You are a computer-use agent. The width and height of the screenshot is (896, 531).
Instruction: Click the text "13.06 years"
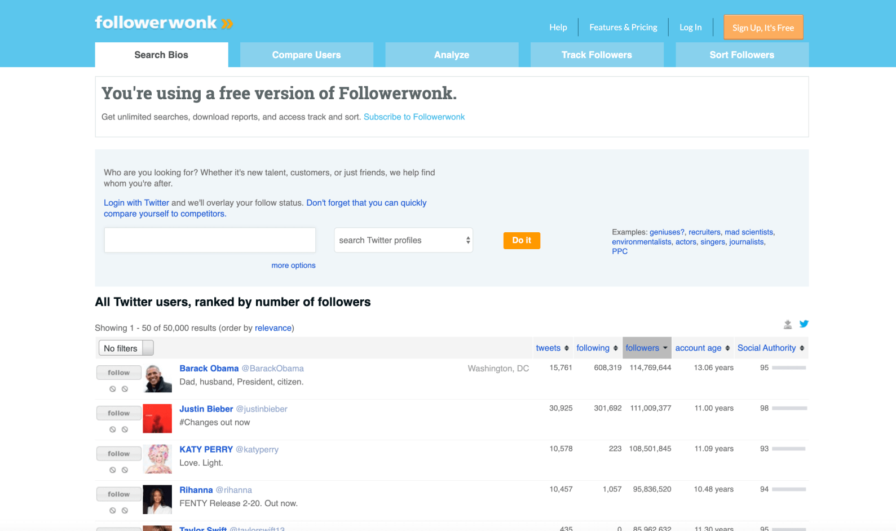point(713,368)
